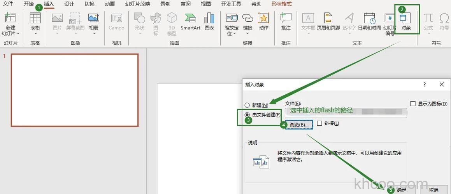This screenshot has width=451, height=194.
Task: Tick Display as icon (显示为图标) checkbox
Action: (x=413, y=104)
